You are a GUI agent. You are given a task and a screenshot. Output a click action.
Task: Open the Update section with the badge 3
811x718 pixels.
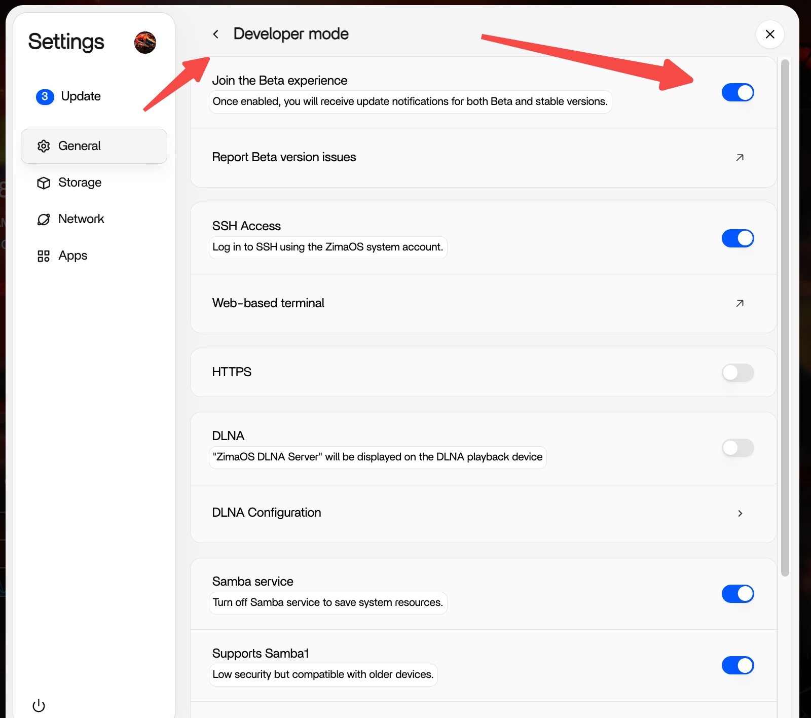68,96
